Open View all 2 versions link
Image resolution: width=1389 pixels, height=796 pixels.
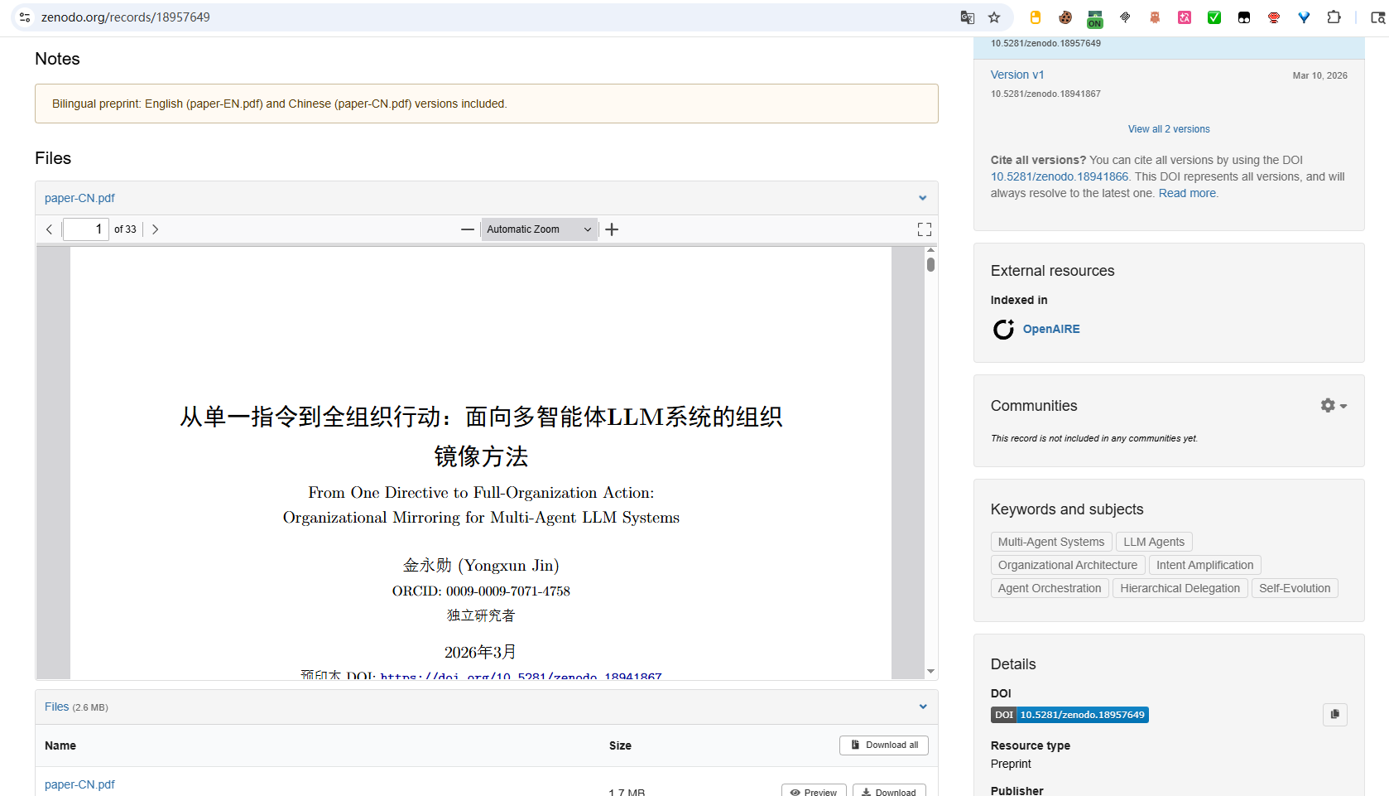1169,129
